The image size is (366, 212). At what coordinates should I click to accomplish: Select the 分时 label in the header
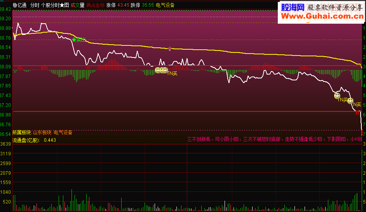35,5
